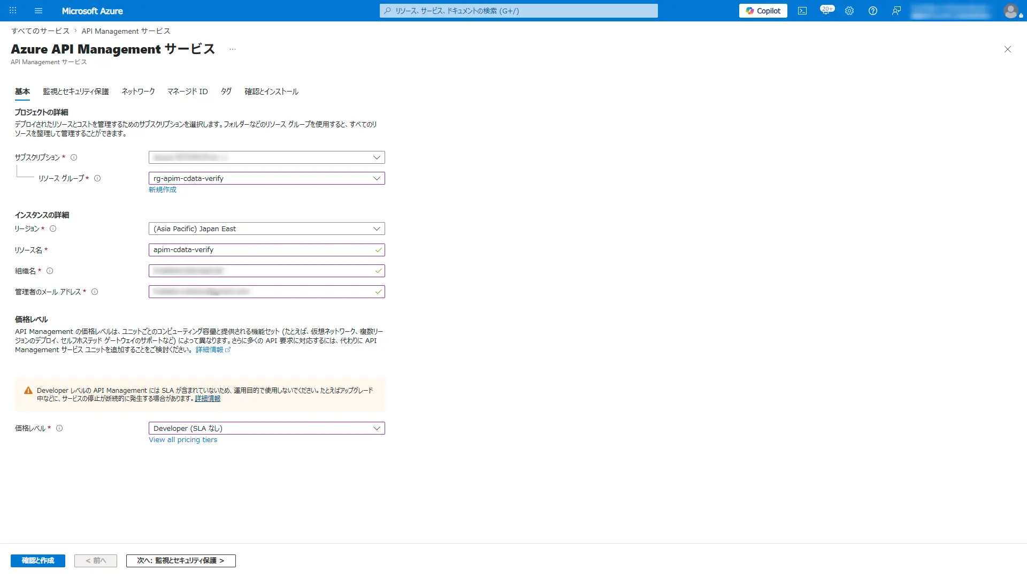Click the warning triangle icon in banner
The height and width of the screenshot is (578, 1027).
(x=28, y=391)
